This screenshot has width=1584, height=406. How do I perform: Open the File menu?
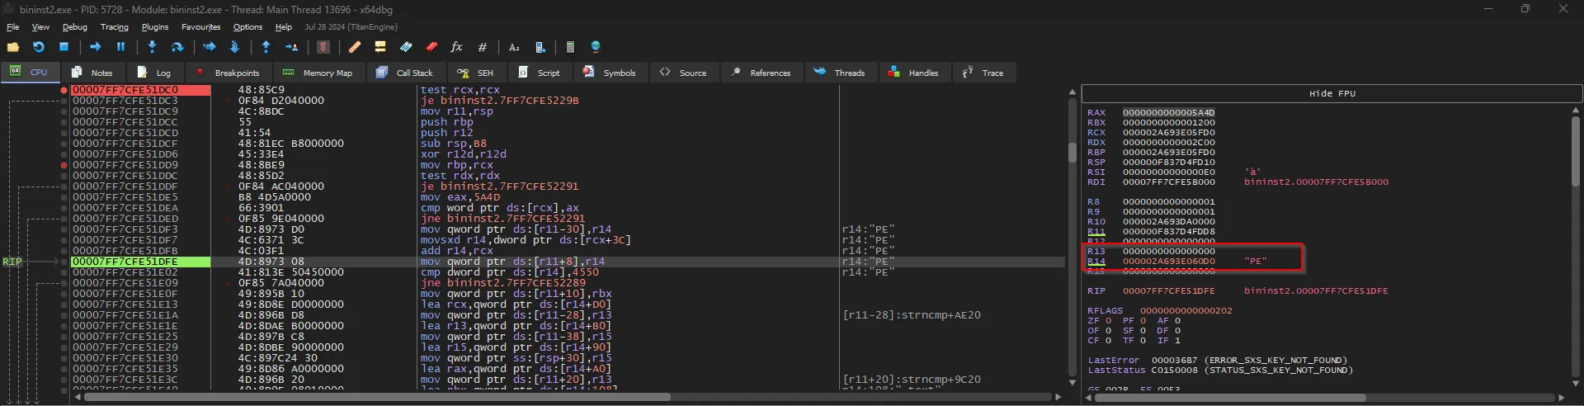click(13, 27)
